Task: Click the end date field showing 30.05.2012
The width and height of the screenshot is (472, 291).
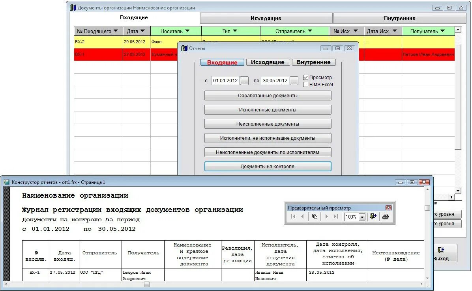Action: 275,80
